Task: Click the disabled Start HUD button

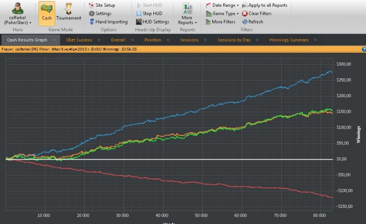Action: (150, 5)
